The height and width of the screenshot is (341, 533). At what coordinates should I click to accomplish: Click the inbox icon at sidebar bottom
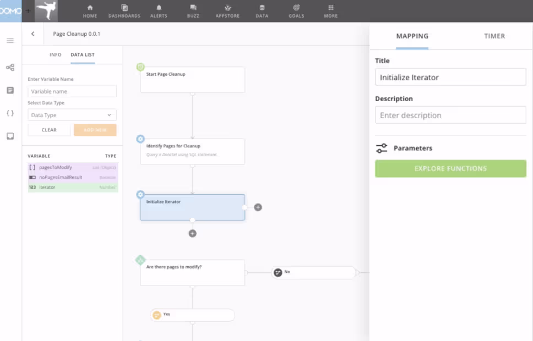(x=10, y=136)
